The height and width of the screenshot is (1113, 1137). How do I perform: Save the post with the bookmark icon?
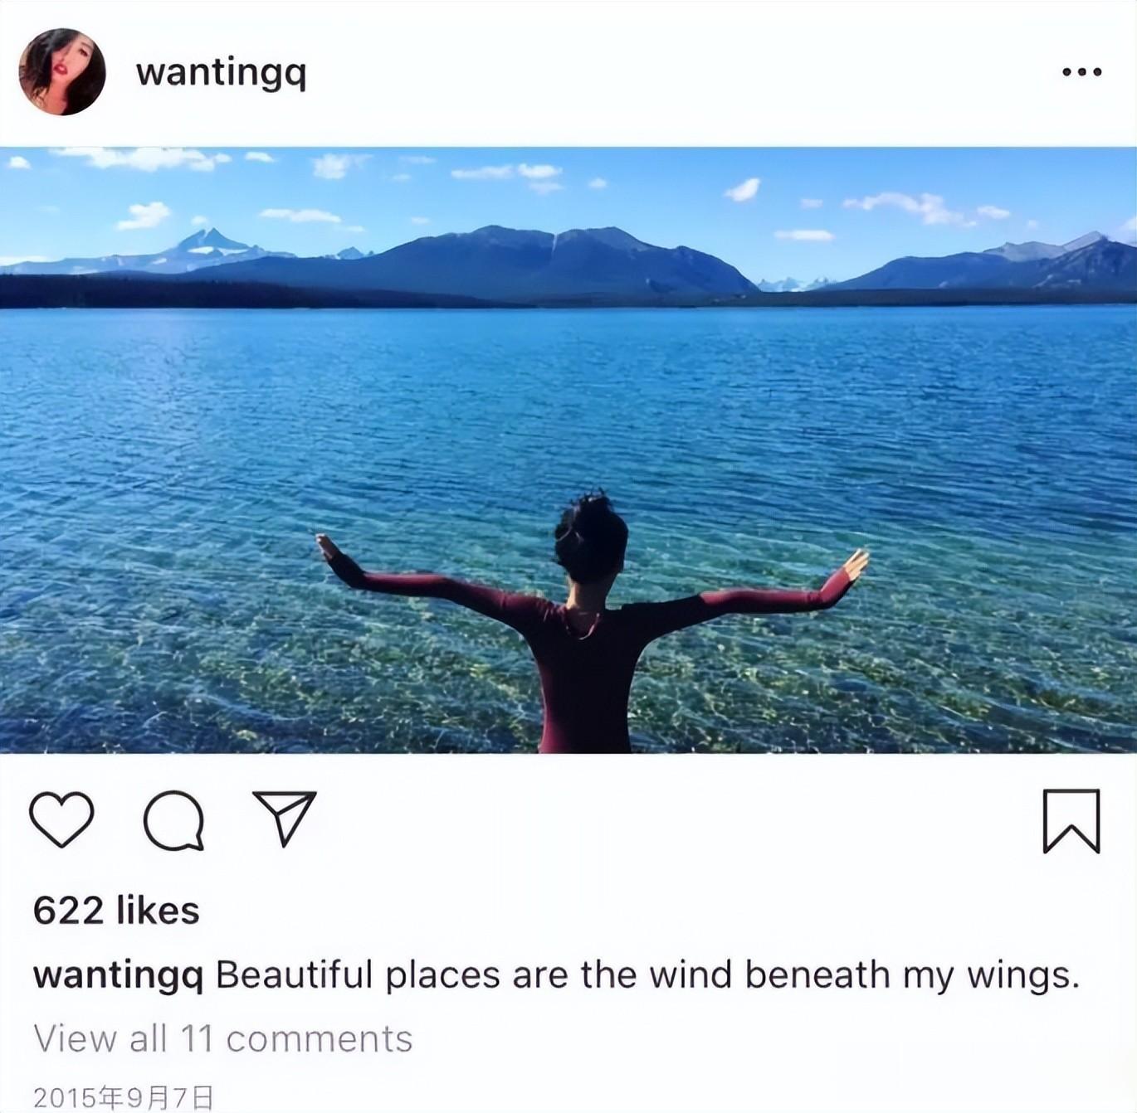click(1071, 821)
